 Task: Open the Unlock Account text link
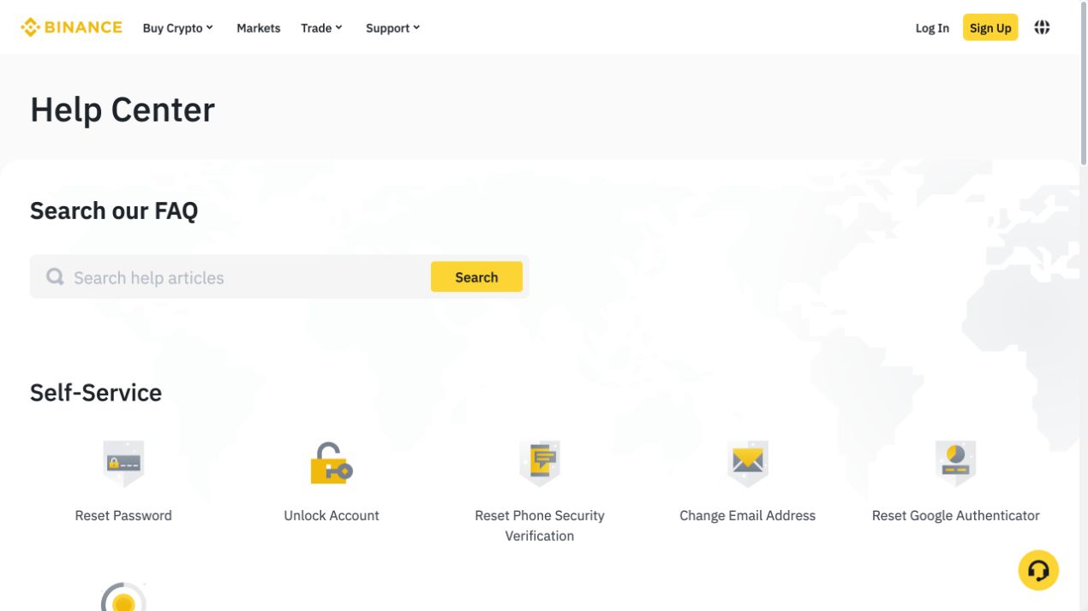tap(332, 515)
